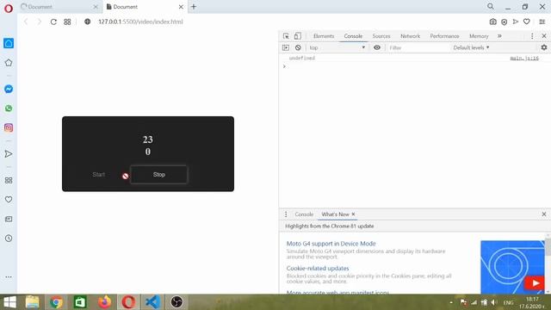Open bookmarks star in Opera sidebar
Image resolution: width=551 pixels, height=310 pixels.
pyautogui.click(x=9, y=63)
